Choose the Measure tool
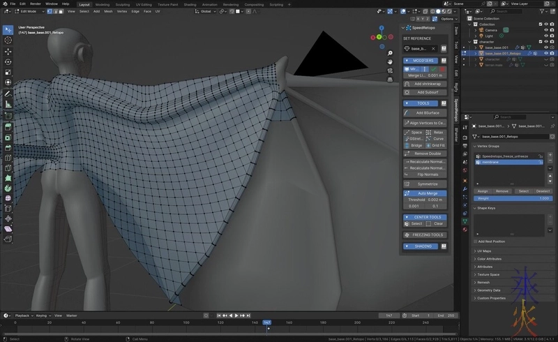 pos(8,104)
